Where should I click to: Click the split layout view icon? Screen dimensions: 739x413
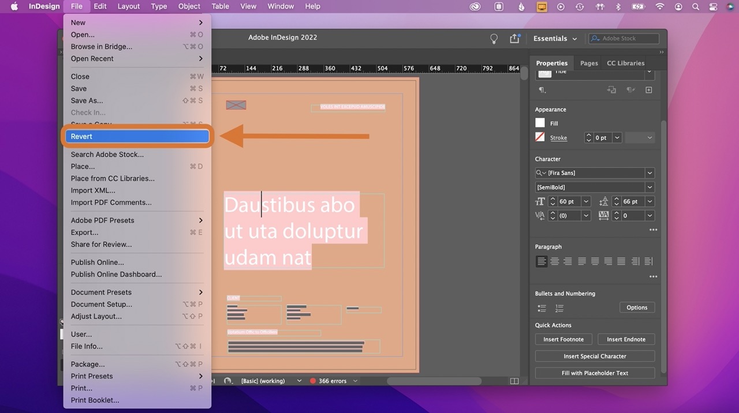[514, 381]
